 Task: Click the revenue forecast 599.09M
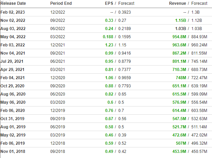199,94
